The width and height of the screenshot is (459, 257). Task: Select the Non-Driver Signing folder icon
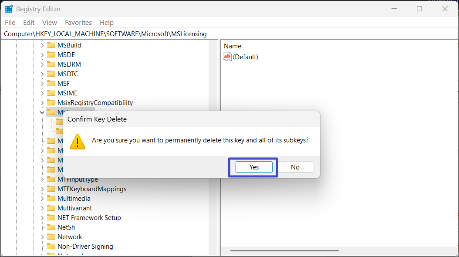pyautogui.click(x=51, y=246)
